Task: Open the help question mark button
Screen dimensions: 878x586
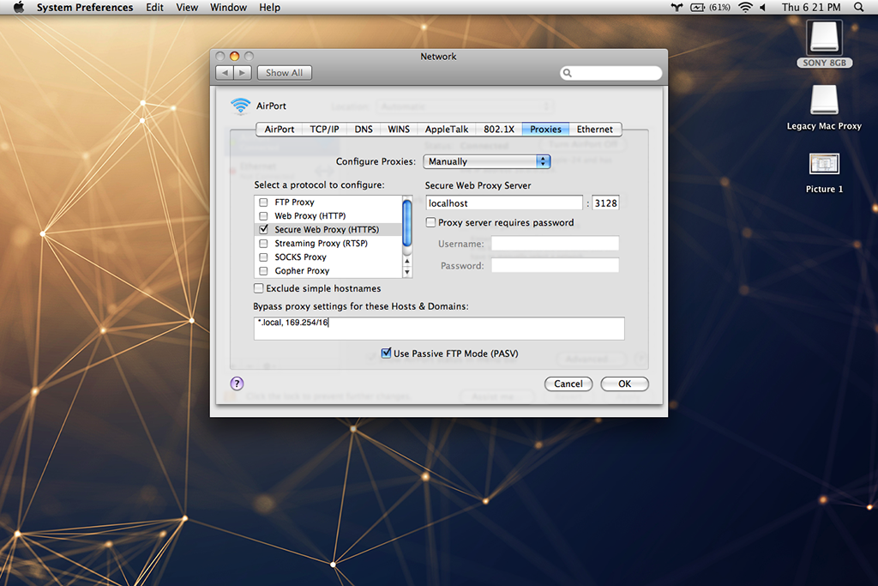Action: (237, 384)
